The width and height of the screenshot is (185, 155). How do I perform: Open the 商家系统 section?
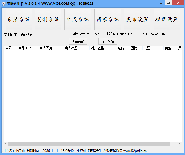[108, 20]
